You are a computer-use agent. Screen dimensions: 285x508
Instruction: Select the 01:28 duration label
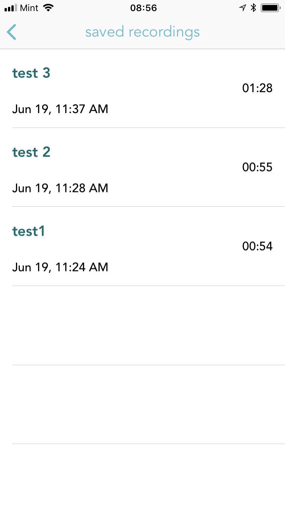pyautogui.click(x=257, y=88)
